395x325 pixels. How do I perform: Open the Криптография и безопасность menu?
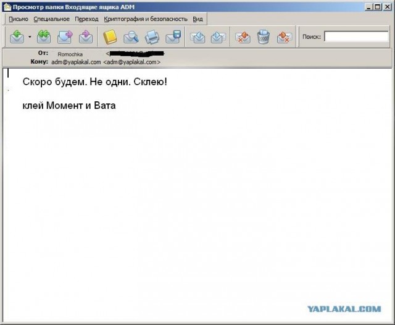tap(146, 19)
